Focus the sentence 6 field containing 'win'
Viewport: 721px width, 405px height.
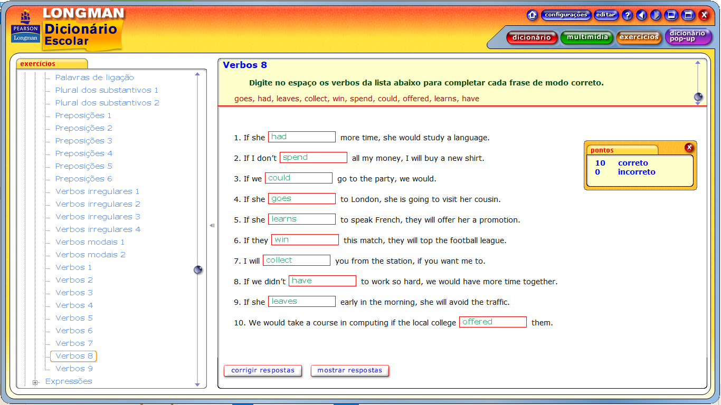(305, 240)
